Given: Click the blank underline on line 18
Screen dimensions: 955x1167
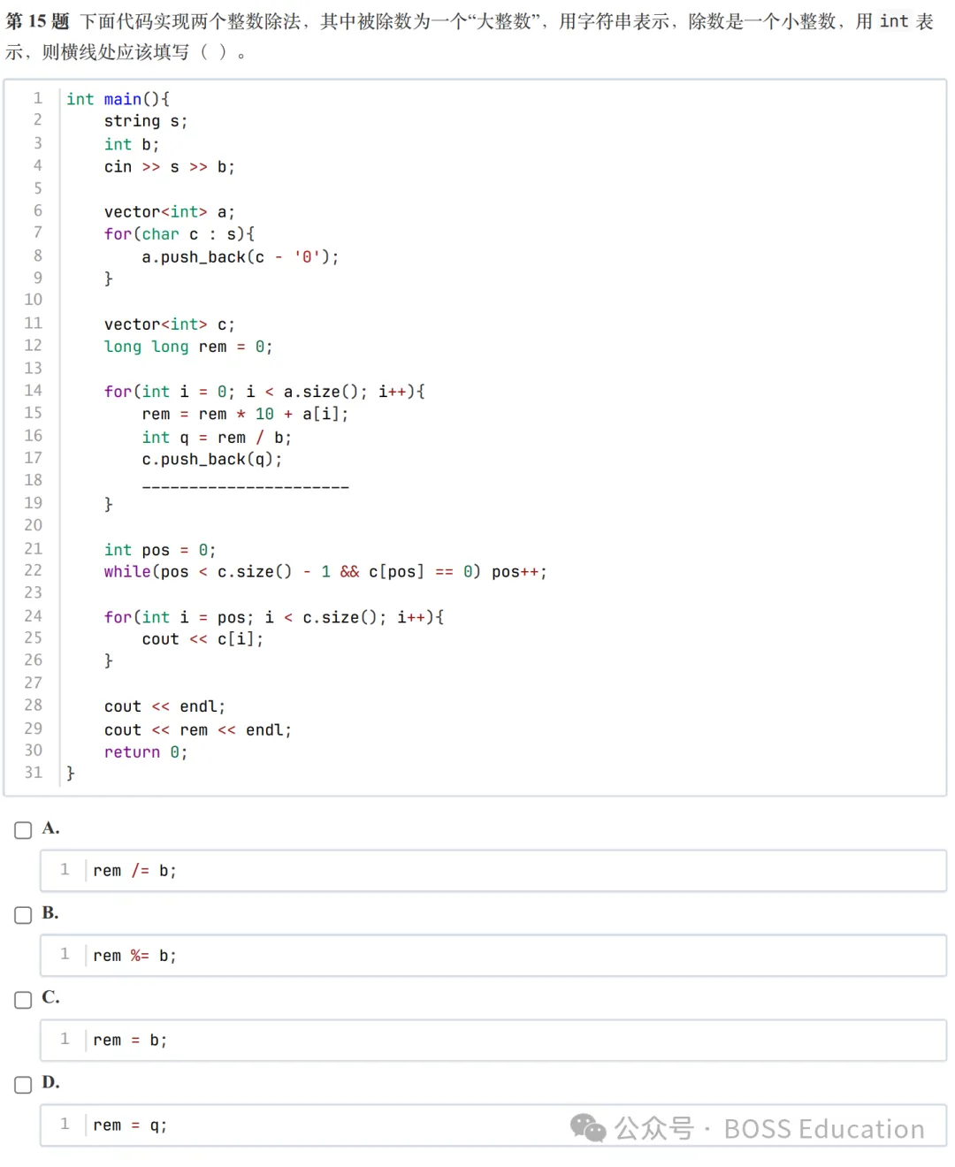Looking at the screenshot, I should (x=246, y=486).
